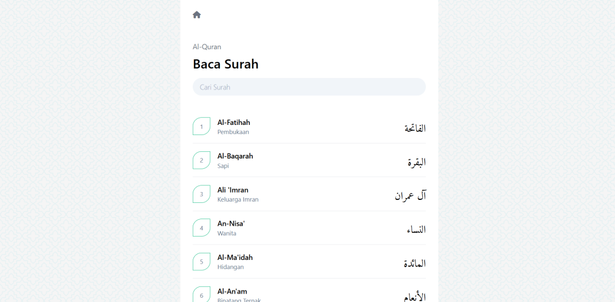Click the home icon
615x302 pixels.
(x=197, y=15)
